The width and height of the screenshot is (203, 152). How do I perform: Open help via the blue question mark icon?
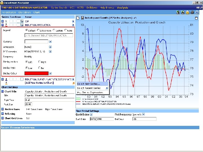tap(197, 12)
